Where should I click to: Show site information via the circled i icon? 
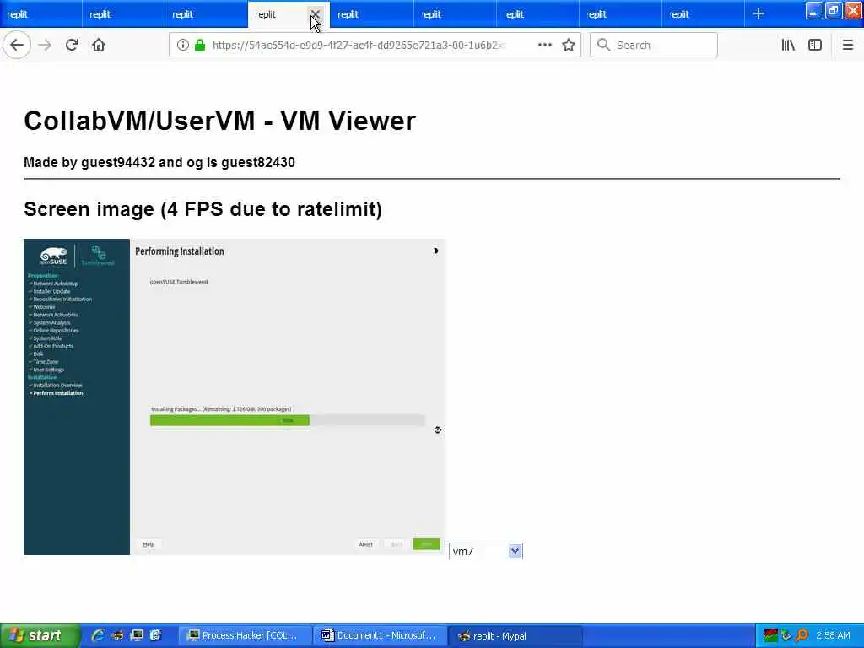(182, 46)
